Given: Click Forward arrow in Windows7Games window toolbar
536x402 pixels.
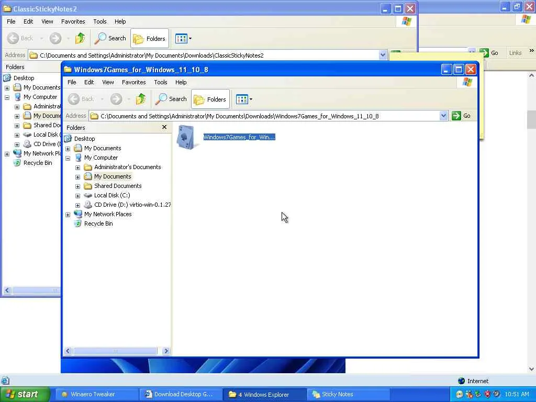Looking at the screenshot, I should coord(116,99).
